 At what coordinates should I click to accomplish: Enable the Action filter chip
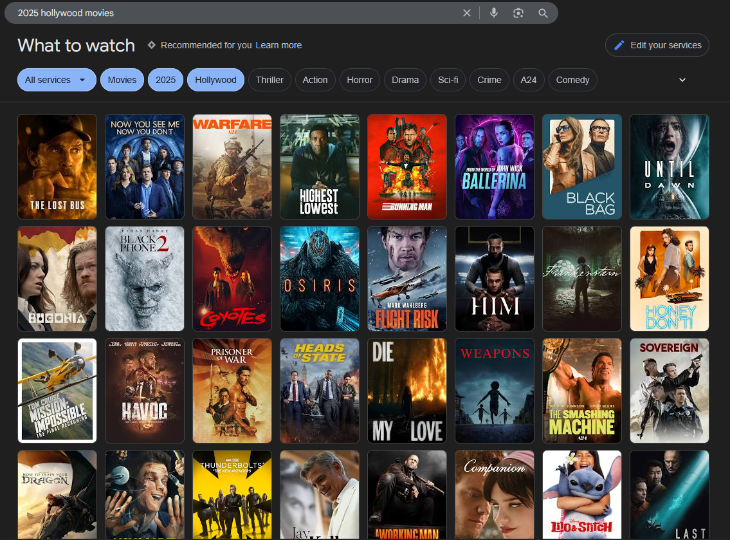click(x=315, y=80)
